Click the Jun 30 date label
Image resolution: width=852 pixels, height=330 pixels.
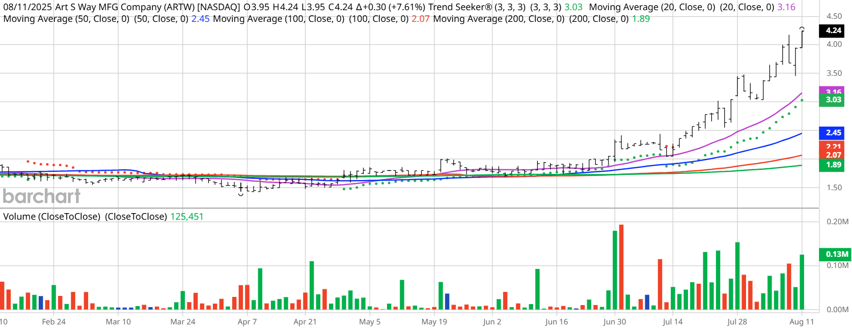point(615,322)
